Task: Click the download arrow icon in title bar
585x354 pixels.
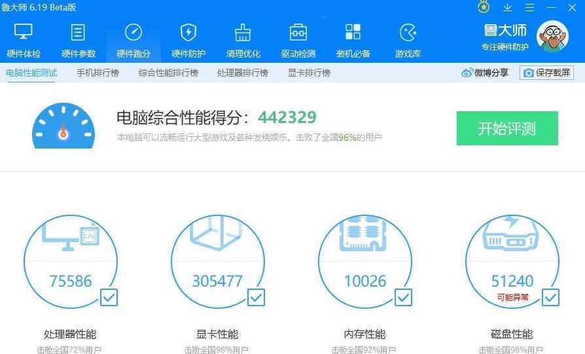Action: click(x=507, y=7)
